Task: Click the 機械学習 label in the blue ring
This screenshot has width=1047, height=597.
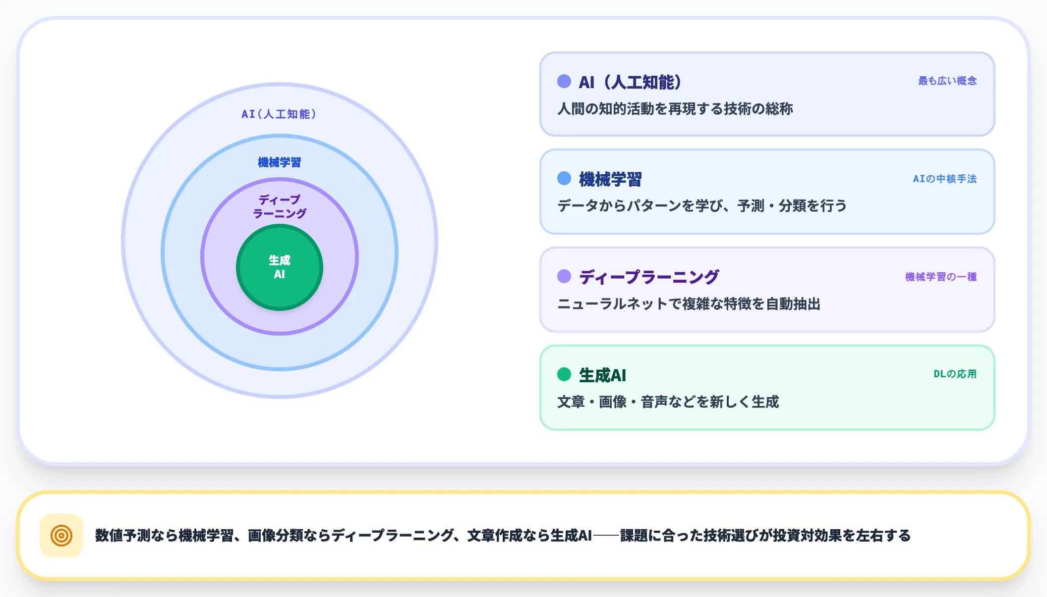Action: (x=280, y=162)
